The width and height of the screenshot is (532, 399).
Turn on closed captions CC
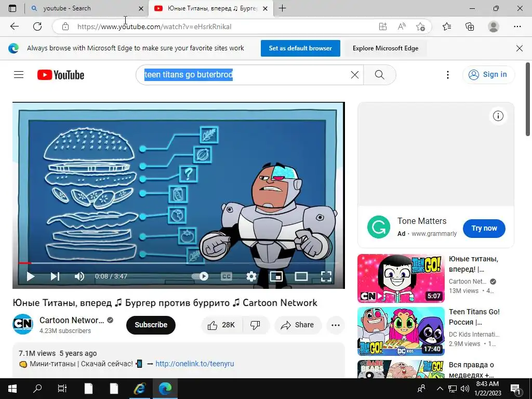click(x=227, y=276)
